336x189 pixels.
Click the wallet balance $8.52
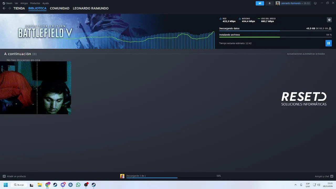pos(307,3)
